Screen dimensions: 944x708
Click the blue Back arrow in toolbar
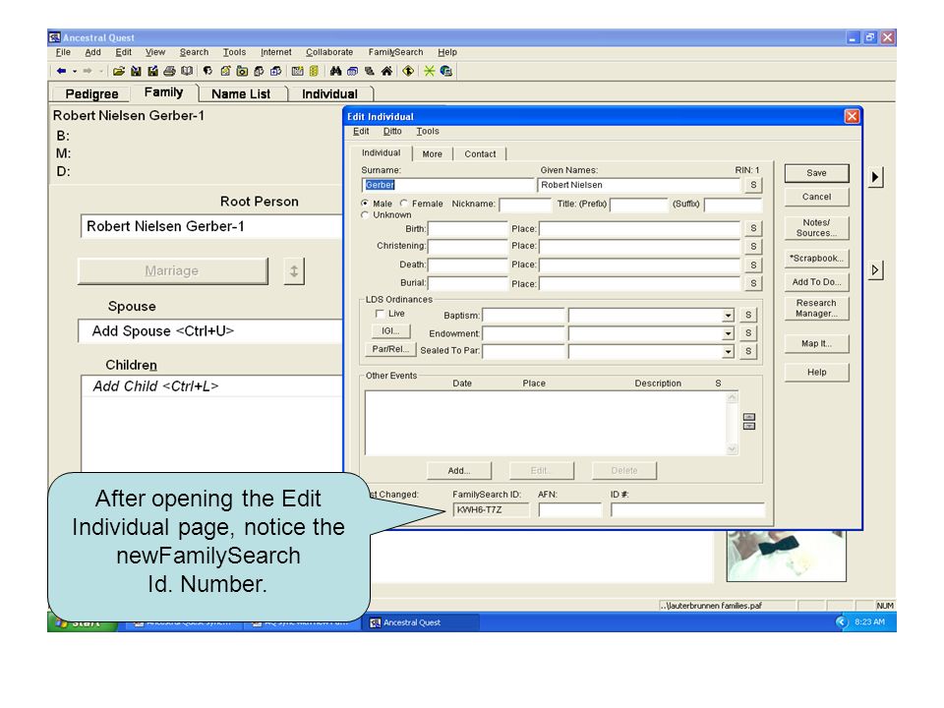coord(61,71)
